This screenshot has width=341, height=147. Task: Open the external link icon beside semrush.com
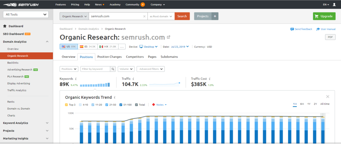(168, 37)
